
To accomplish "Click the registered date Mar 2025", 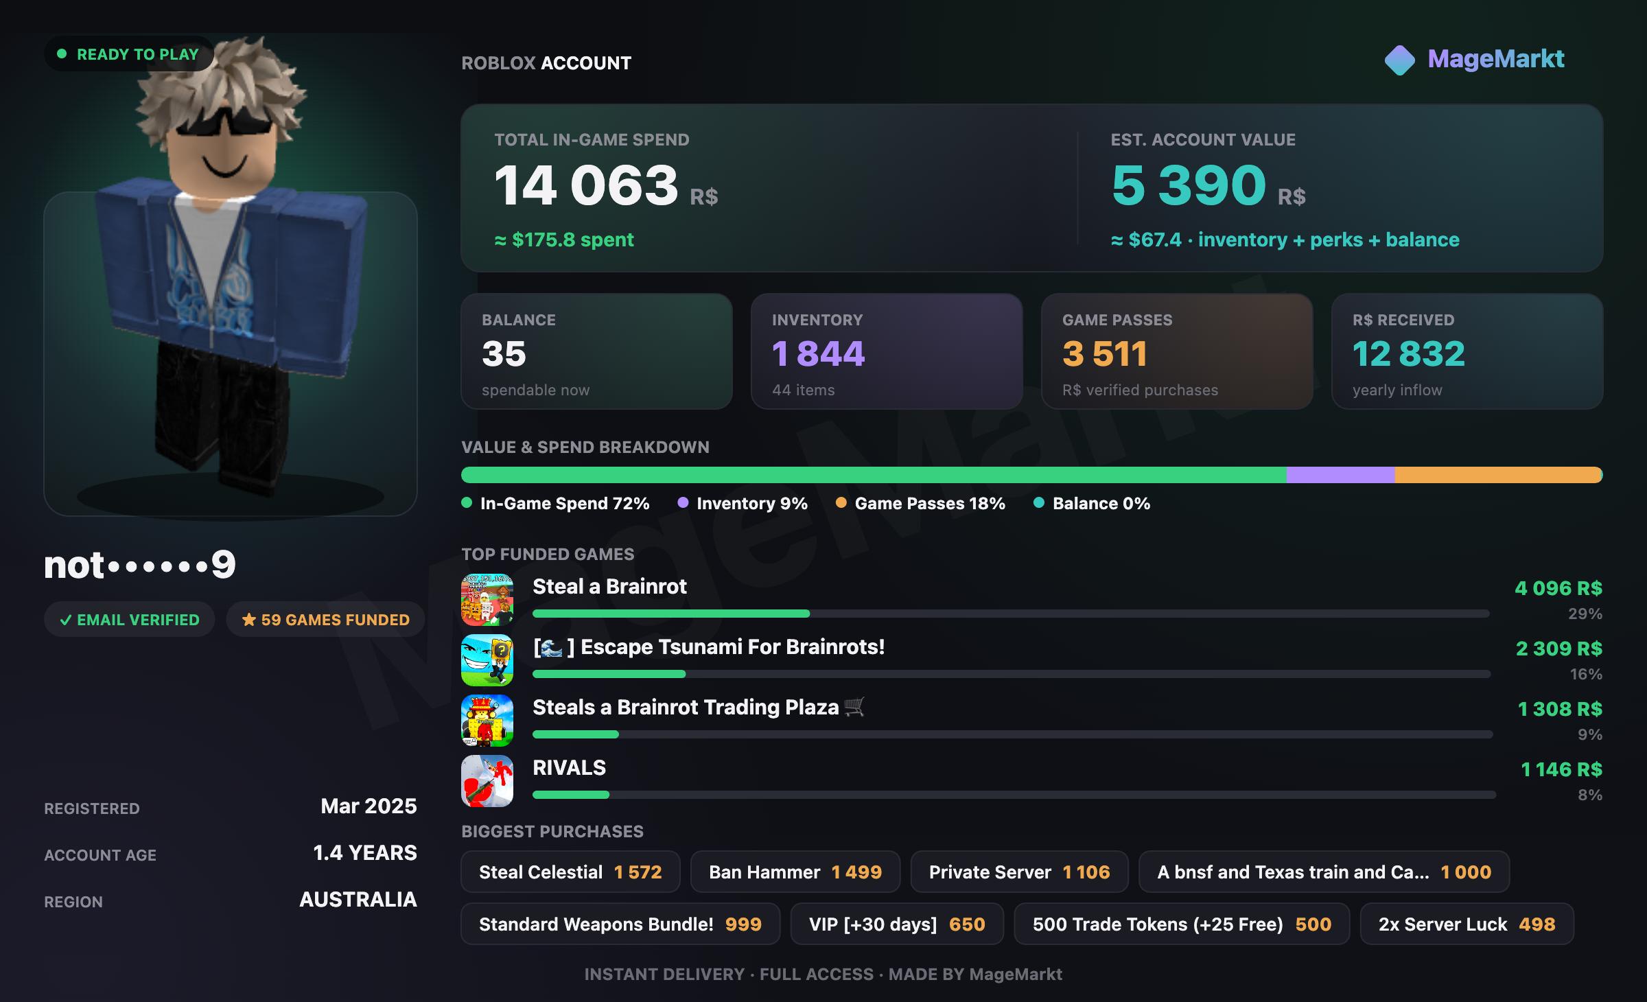I will point(369,806).
